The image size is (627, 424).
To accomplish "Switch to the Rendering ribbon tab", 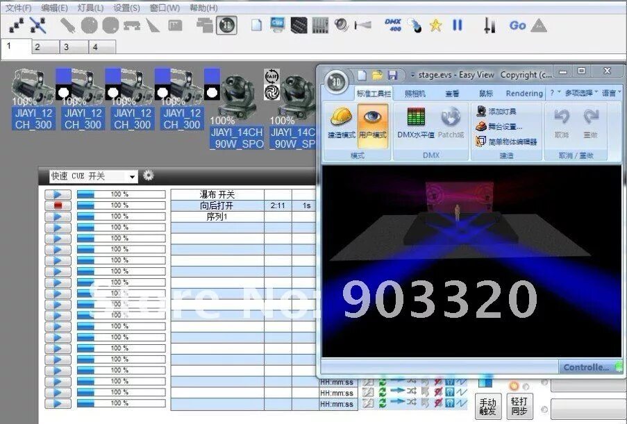I will 524,94.
